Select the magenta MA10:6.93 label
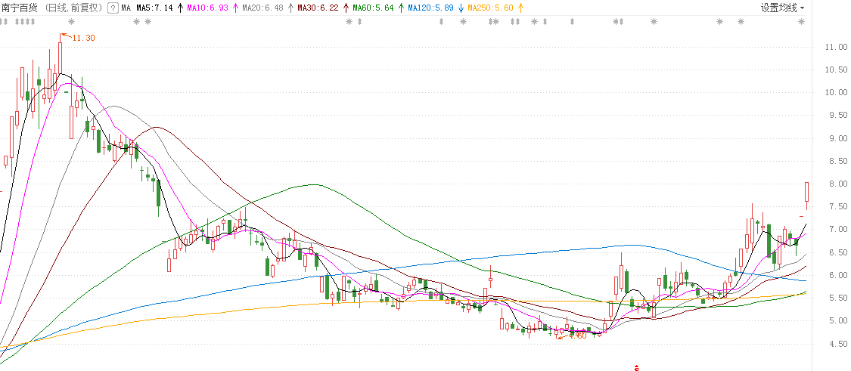 tap(209, 8)
